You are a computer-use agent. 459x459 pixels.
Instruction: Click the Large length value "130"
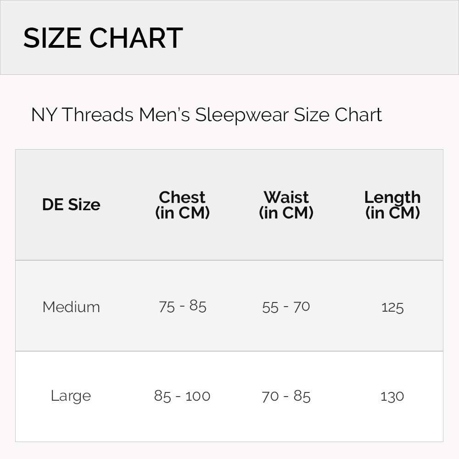(392, 396)
